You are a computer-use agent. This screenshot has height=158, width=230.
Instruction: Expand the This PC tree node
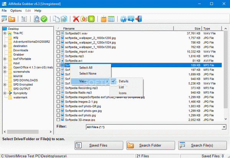click(x=5, y=33)
